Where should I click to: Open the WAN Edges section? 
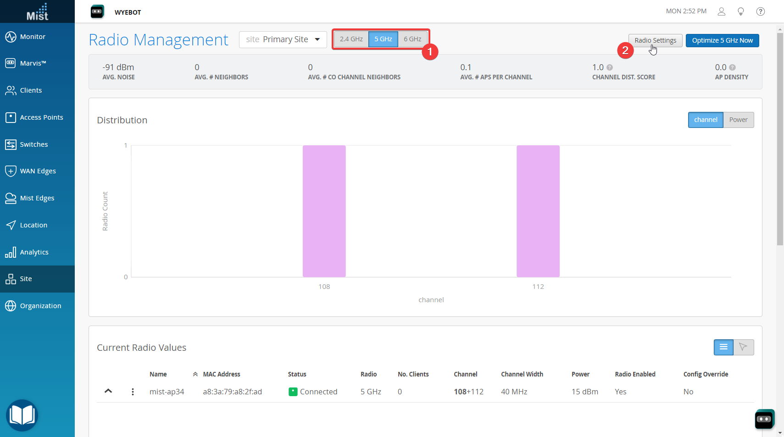(x=37, y=171)
